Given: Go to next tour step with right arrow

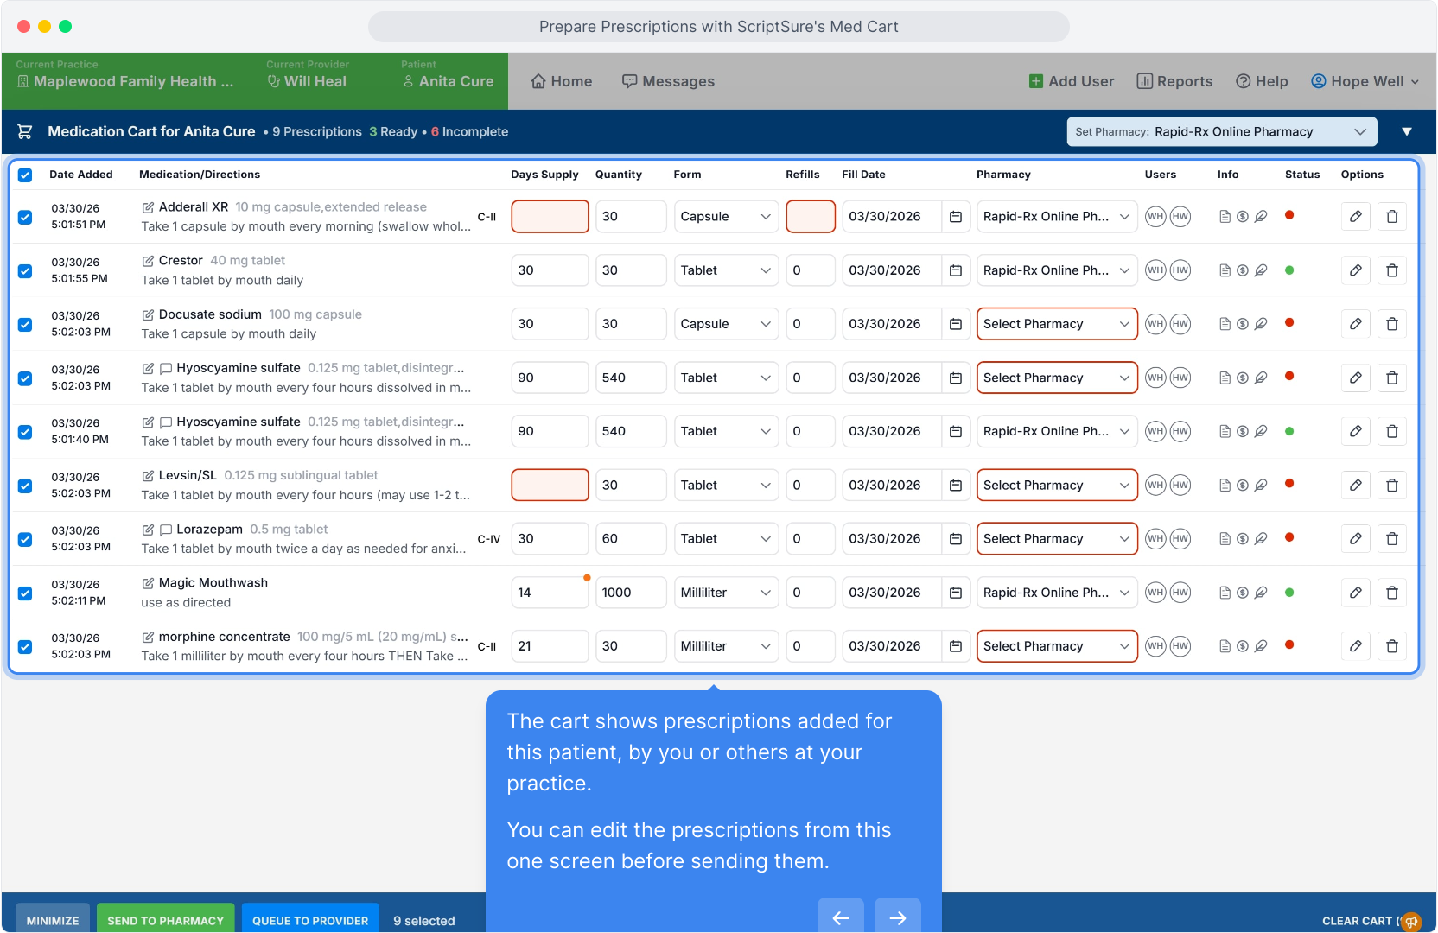Looking at the screenshot, I should click(898, 917).
